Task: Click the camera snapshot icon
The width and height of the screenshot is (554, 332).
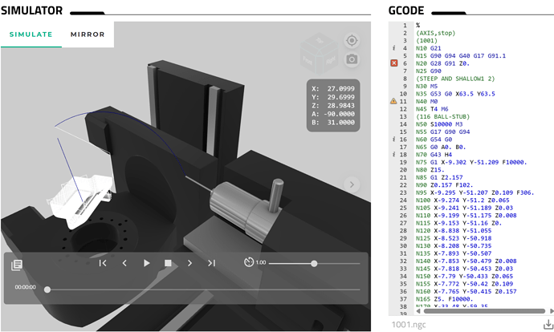Action: (x=352, y=59)
